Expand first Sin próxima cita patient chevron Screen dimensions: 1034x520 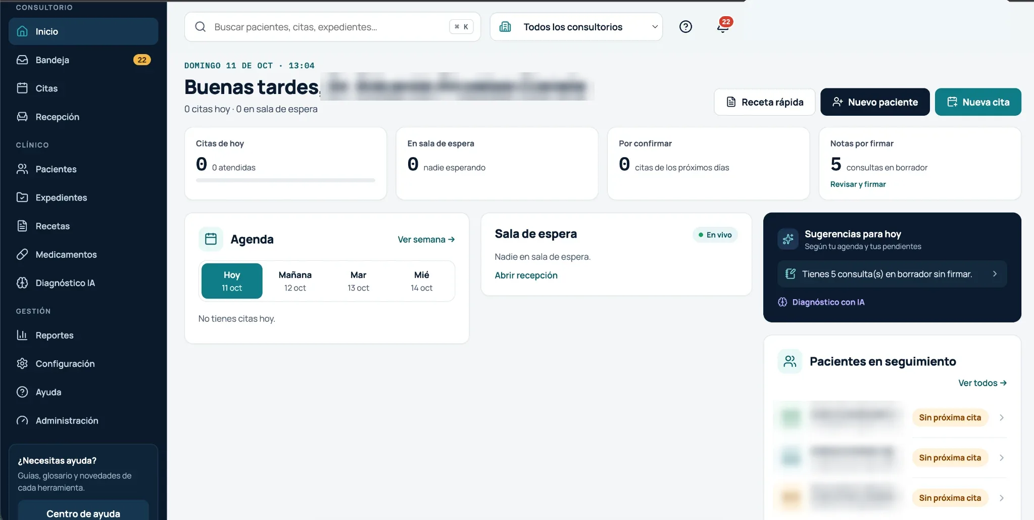pos(1001,417)
